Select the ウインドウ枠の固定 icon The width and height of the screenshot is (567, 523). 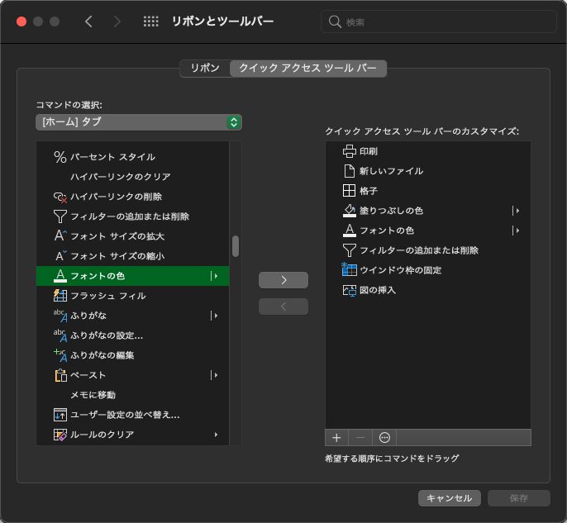click(349, 270)
